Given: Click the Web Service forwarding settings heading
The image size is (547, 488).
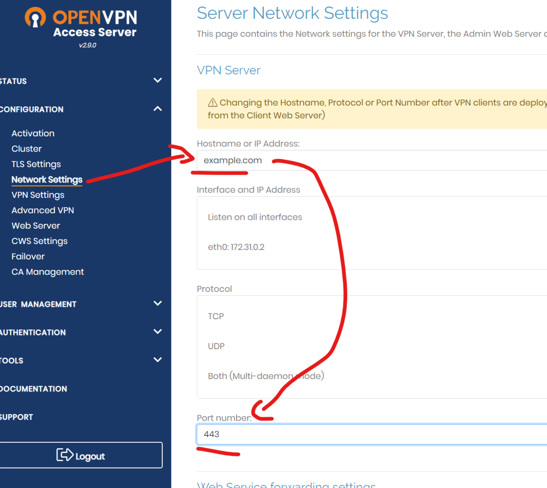Looking at the screenshot, I should [x=286, y=484].
